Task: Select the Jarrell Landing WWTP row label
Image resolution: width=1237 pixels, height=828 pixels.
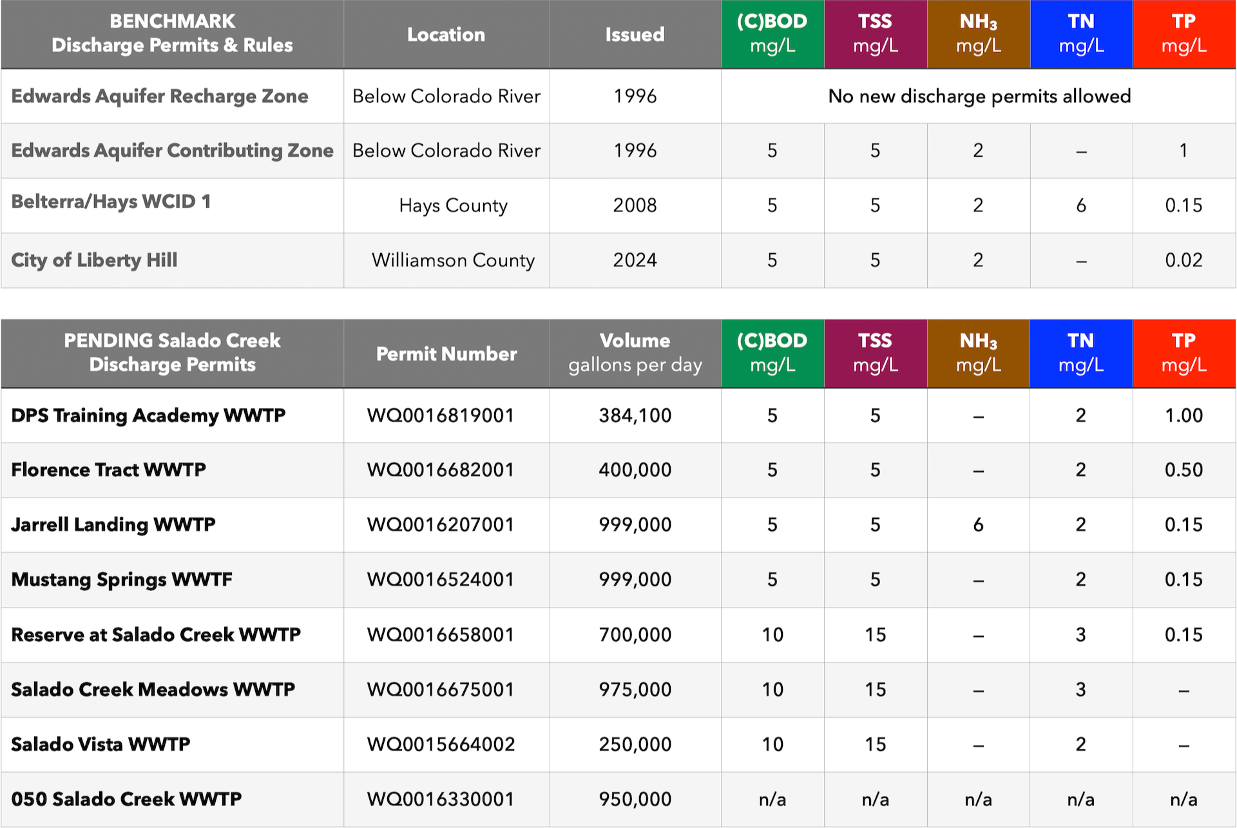Action: pyautogui.click(x=113, y=525)
